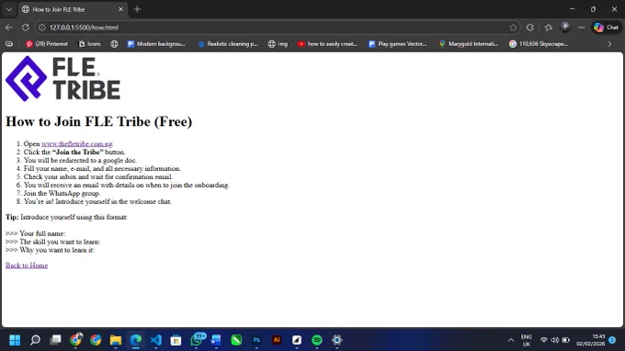Open Windows Search from the taskbar
This screenshot has width=625, height=351.
coord(35,340)
